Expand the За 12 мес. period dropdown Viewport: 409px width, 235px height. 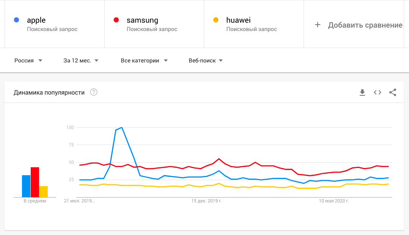tap(81, 61)
